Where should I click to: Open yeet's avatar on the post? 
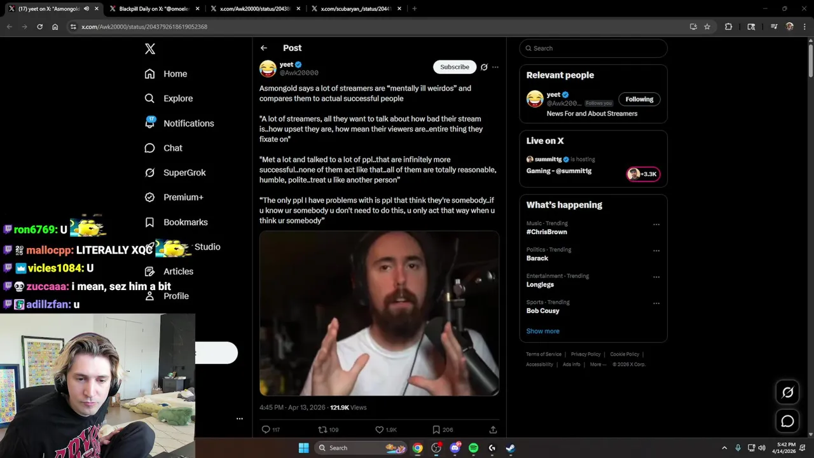(x=268, y=69)
